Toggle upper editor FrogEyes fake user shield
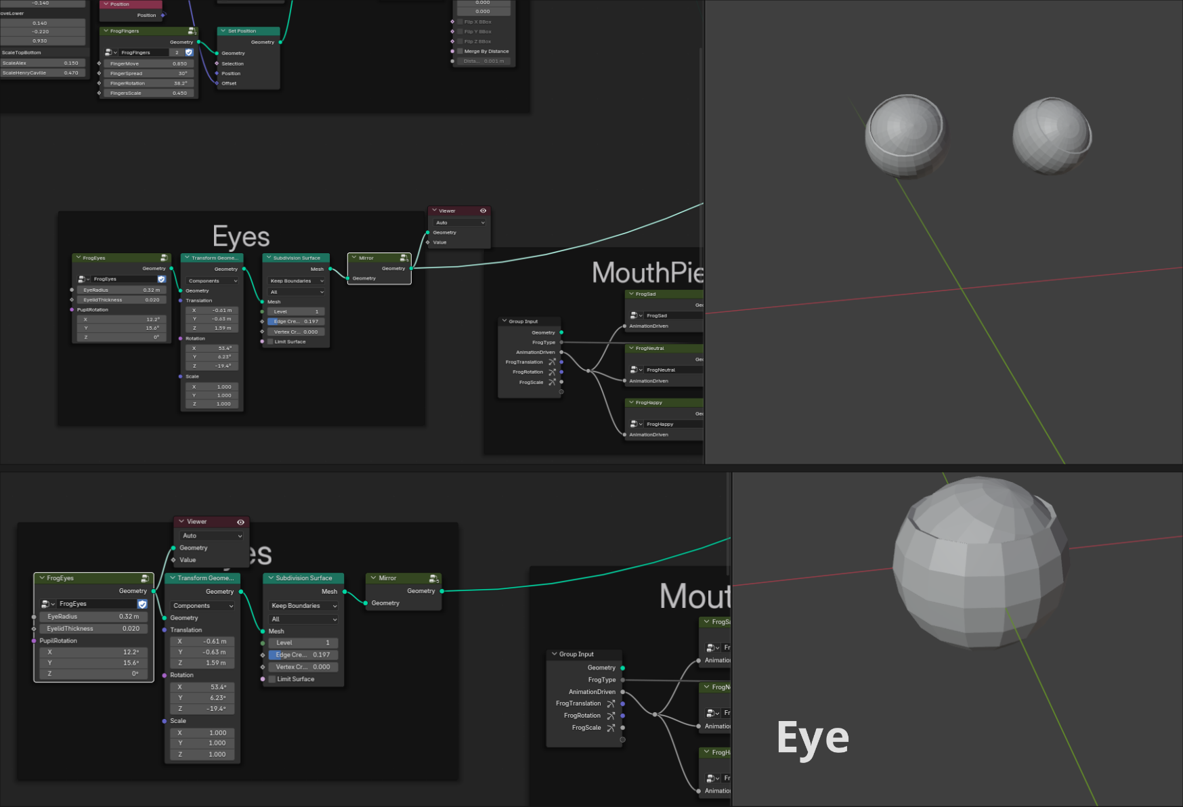Viewport: 1183px width, 807px height. tap(161, 279)
